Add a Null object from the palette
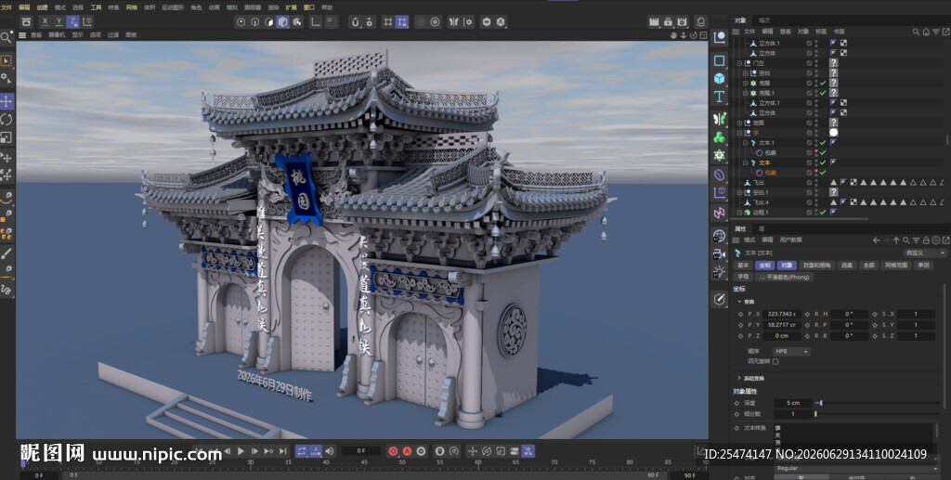Screen dimensions: 951x480 coord(720,37)
